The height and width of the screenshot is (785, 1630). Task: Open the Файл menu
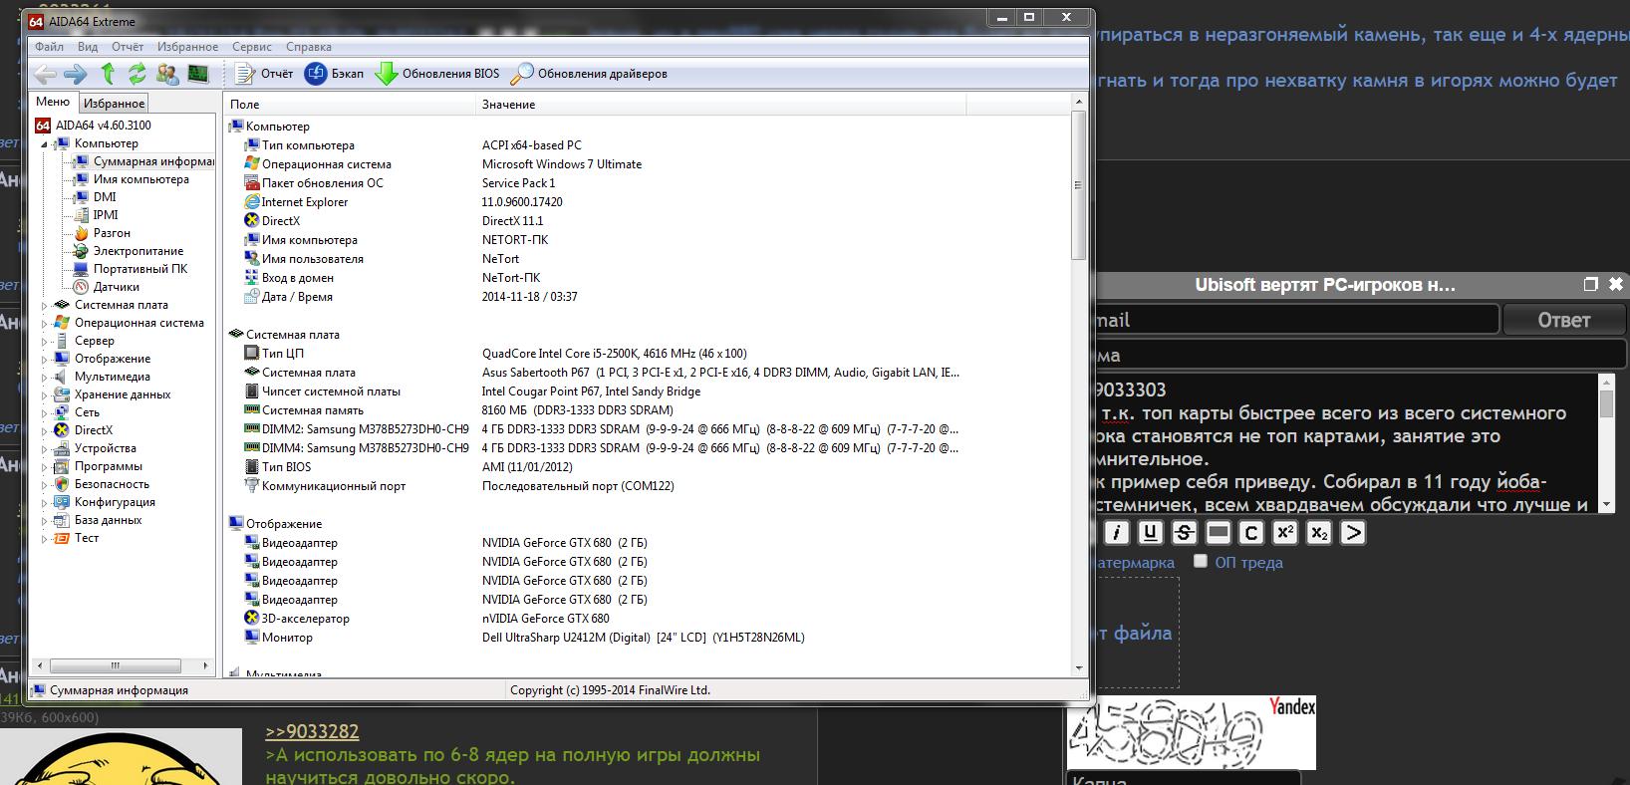49,47
